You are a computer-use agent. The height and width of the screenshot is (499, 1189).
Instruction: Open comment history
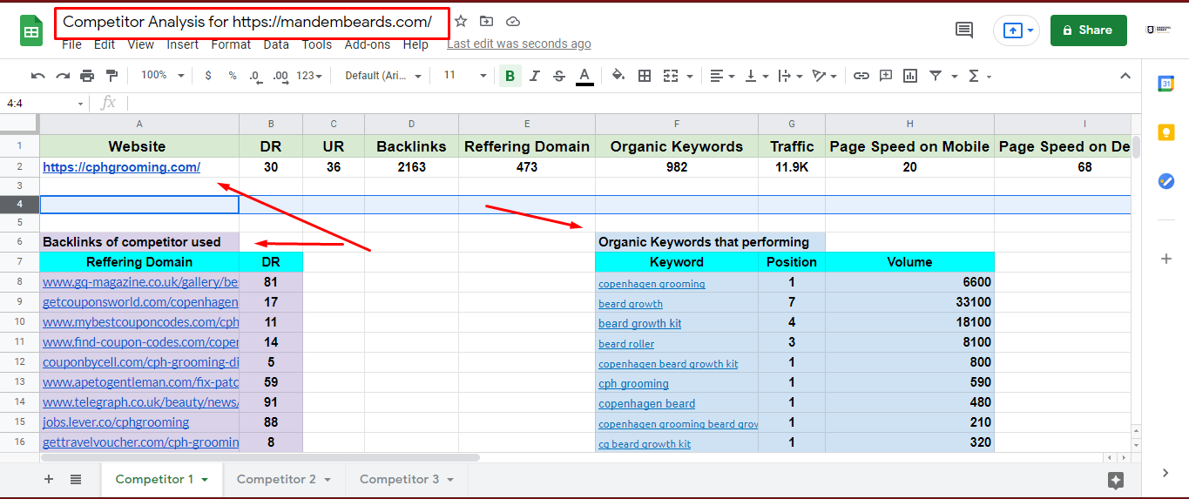click(x=964, y=30)
